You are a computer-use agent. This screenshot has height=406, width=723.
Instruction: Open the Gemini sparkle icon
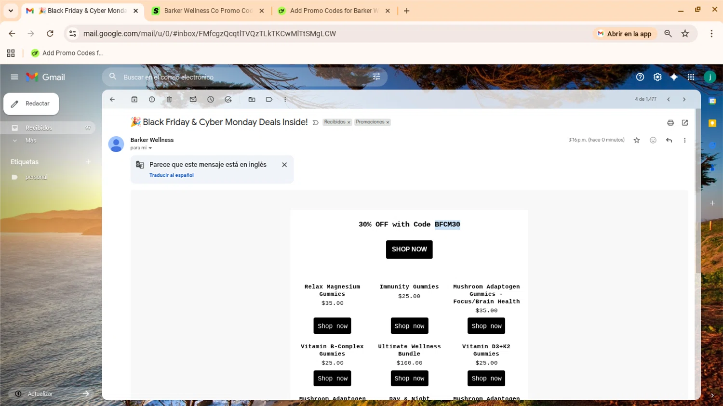[674, 77]
